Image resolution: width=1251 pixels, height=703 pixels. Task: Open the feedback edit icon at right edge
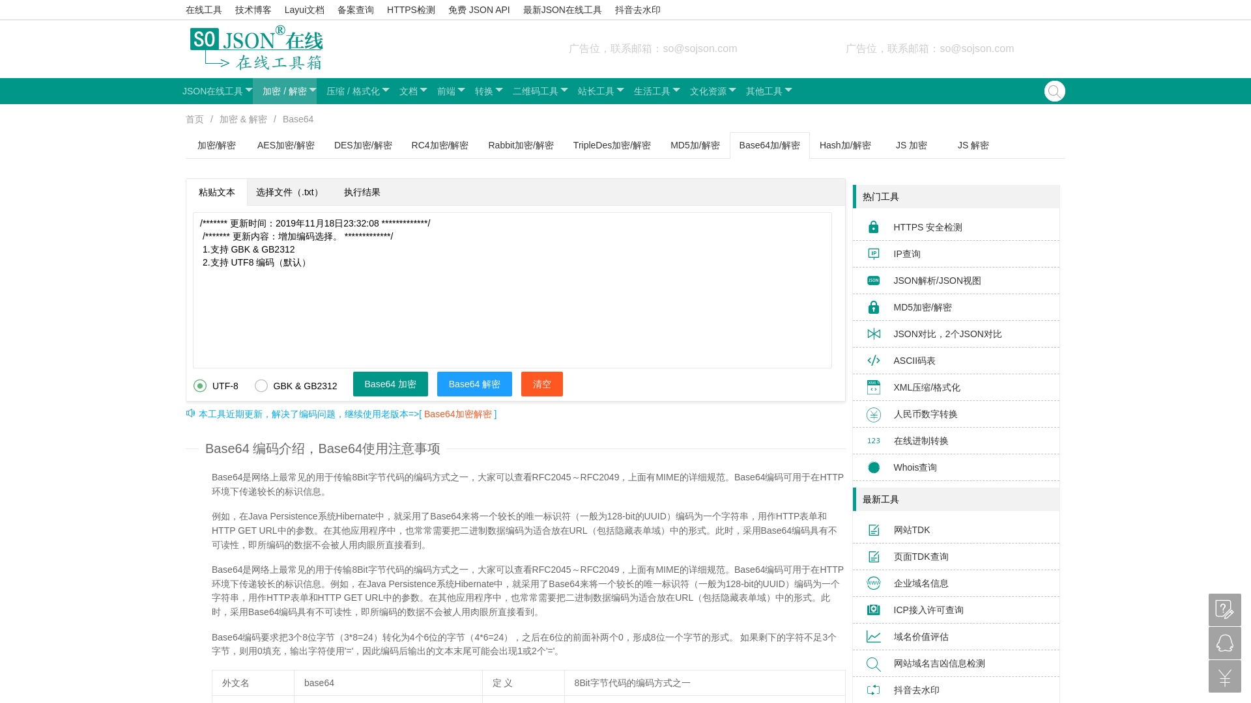(x=1224, y=610)
